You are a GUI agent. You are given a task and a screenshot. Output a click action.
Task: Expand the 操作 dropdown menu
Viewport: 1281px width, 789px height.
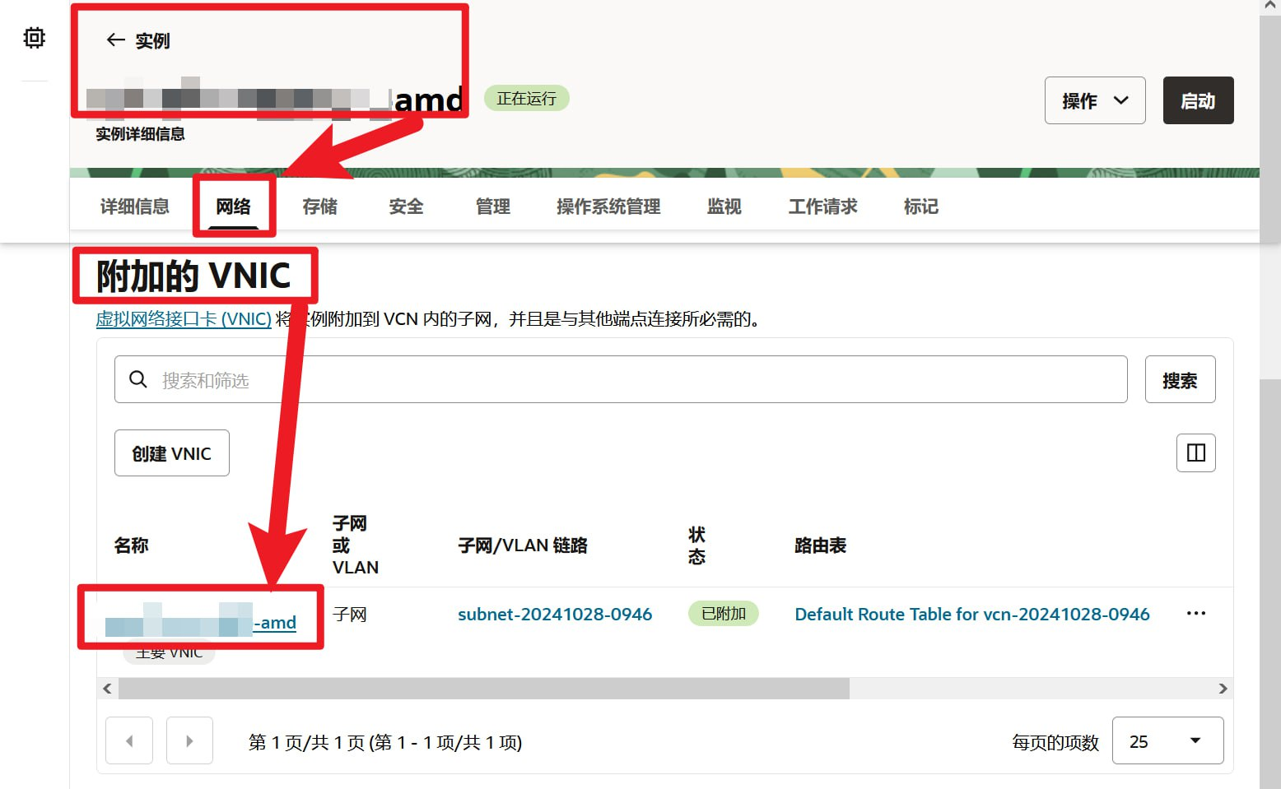[1094, 100]
